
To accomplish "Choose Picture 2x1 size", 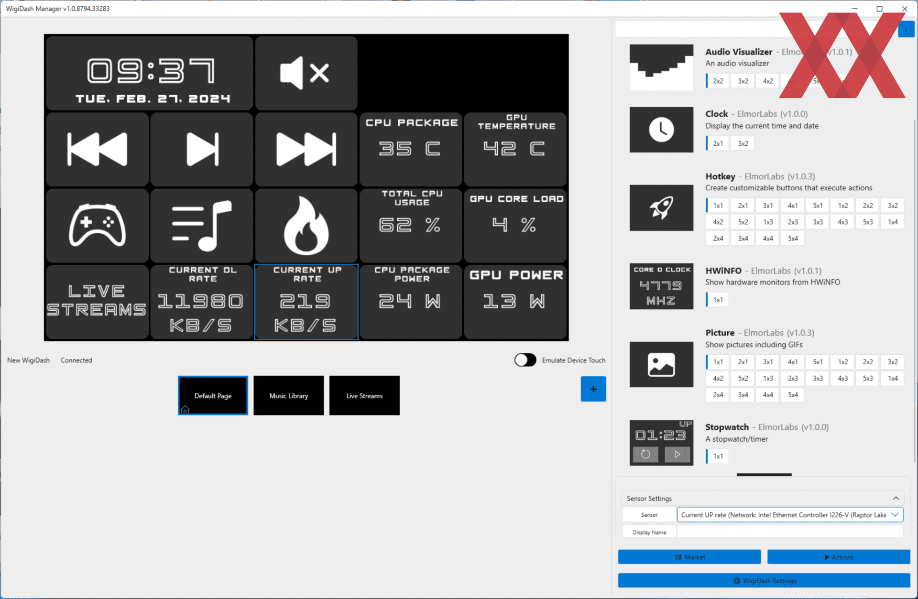I will [743, 362].
